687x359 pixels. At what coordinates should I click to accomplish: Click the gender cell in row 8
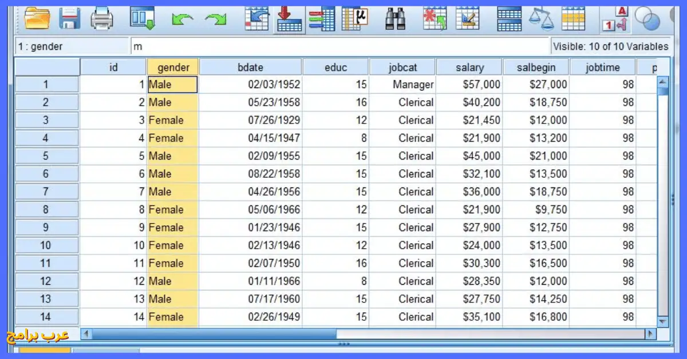173,209
